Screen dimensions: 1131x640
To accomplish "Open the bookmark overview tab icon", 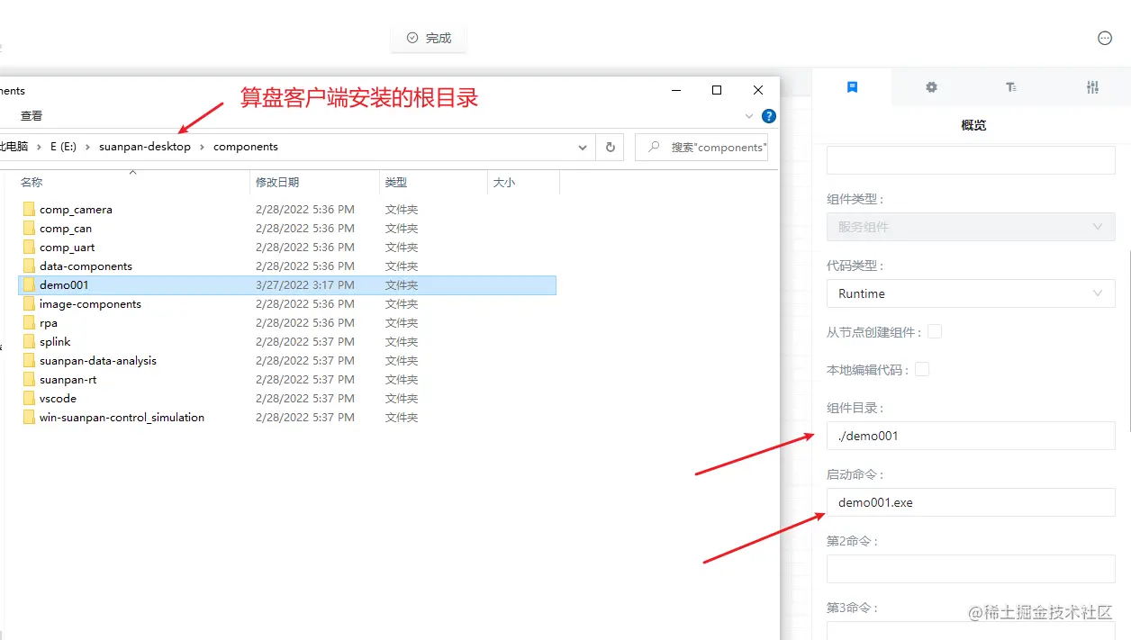I will (x=852, y=87).
